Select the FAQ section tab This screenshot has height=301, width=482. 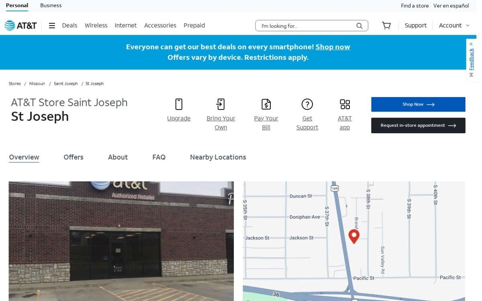coord(159,157)
